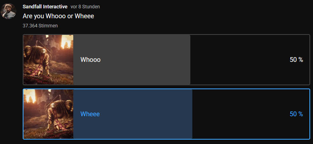Click the blue filled Wheee result bar

coord(133,114)
